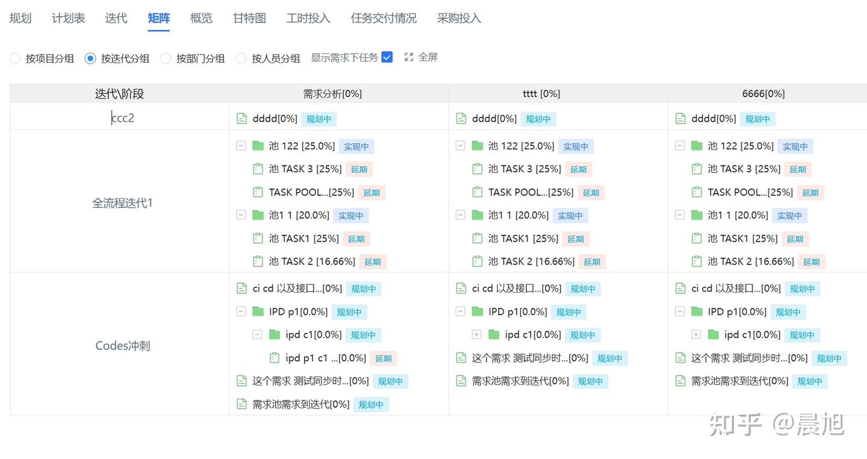This screenshot has width=867, height=459.
Task: Collapse IPD p1 in the 6666 column
Action: pos(680,311)
